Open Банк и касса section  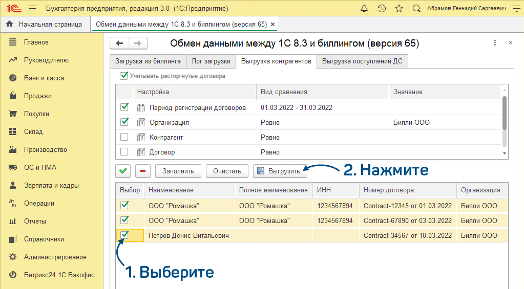(x=44, y=78)
